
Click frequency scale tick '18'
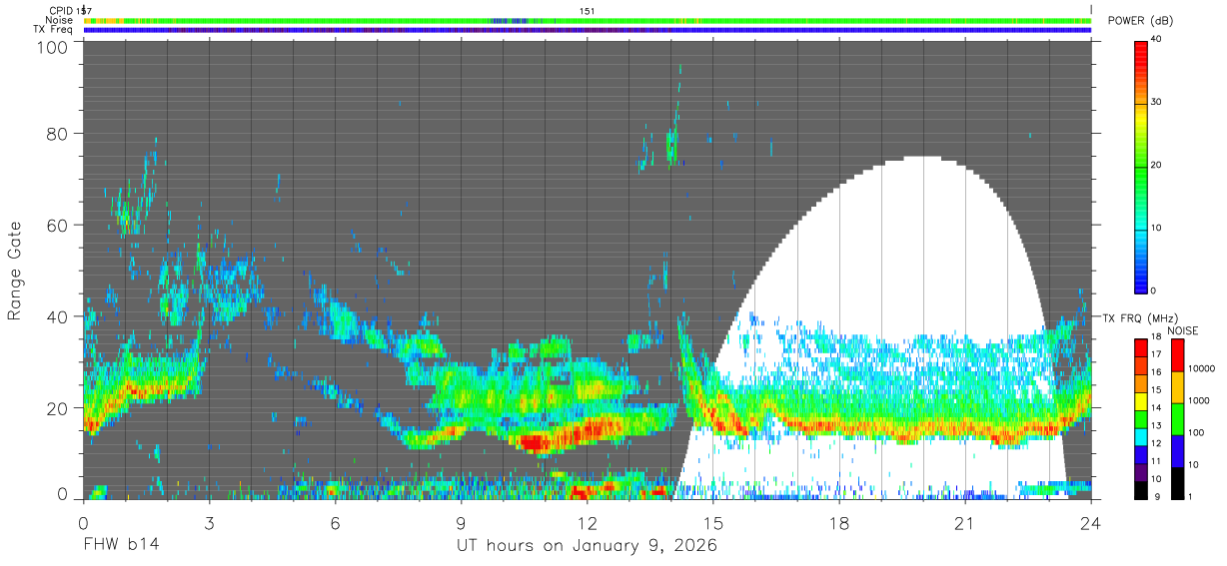1157,337
